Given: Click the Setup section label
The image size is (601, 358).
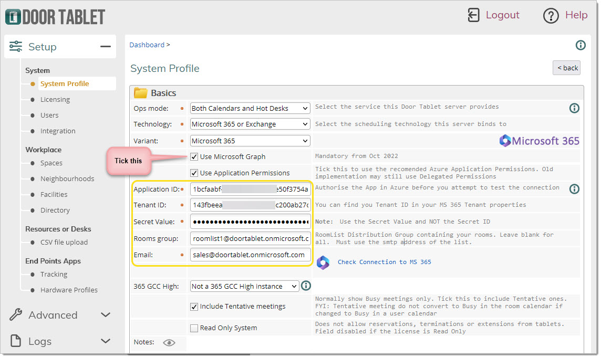Looking at the screenshot, I should (43, 47).
